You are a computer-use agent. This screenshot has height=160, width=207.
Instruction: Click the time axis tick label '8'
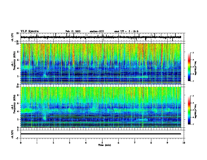coord(151,143)
